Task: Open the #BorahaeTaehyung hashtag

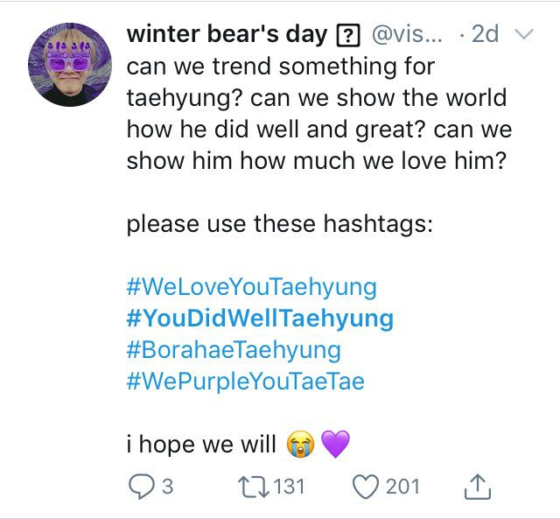Action: (x=234, y=350)
